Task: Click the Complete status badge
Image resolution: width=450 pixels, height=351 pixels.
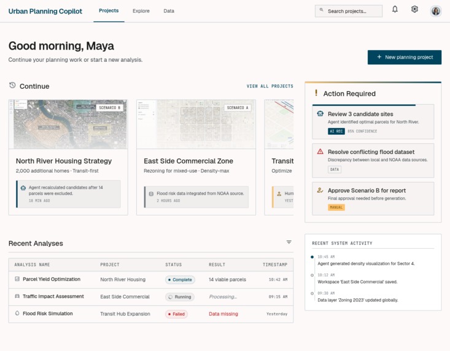Action: (x=180, y=280)
